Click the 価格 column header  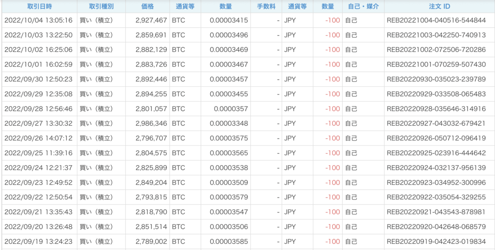click(x=147, y=6)
